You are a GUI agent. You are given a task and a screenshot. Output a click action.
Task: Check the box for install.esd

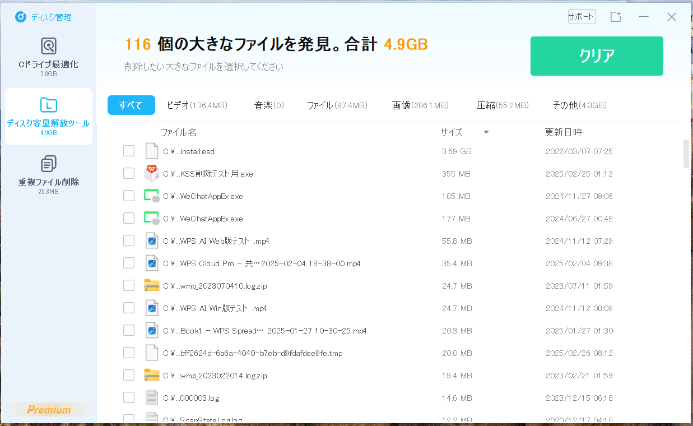(x=129, y=151)
